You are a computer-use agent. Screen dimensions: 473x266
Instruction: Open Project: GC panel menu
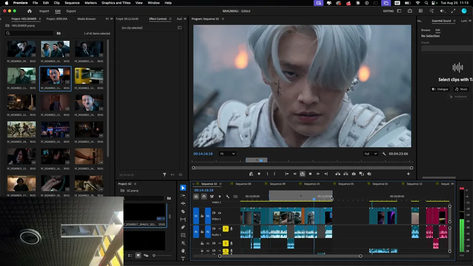pos(135,184)
